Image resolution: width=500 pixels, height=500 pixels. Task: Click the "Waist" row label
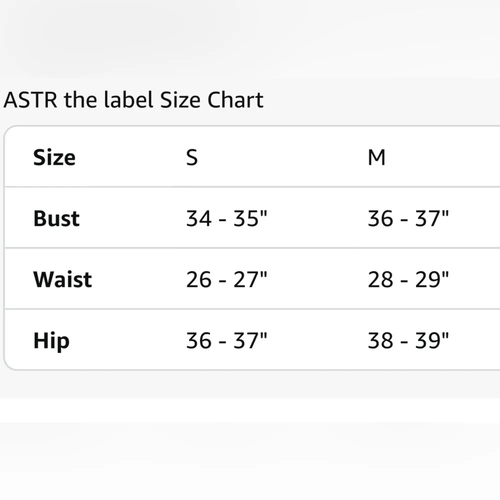(62, 280)
